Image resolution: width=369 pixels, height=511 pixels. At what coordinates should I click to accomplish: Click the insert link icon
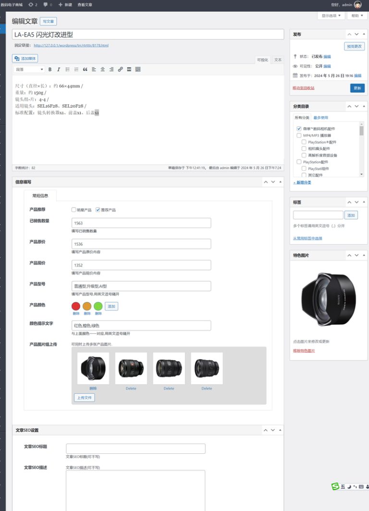(120, 70)
